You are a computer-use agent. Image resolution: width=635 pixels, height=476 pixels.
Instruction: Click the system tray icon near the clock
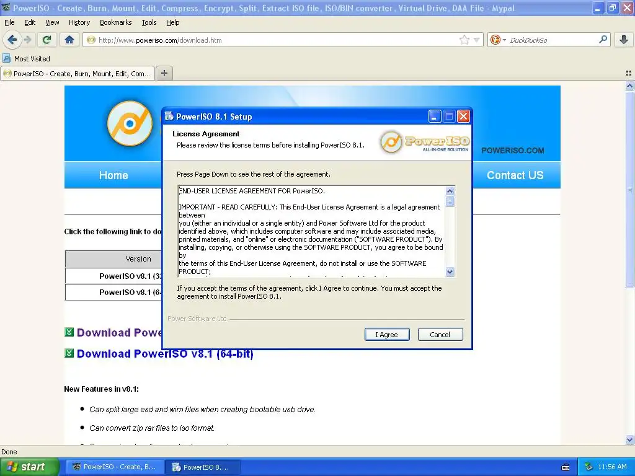click(x=589, y=467)
